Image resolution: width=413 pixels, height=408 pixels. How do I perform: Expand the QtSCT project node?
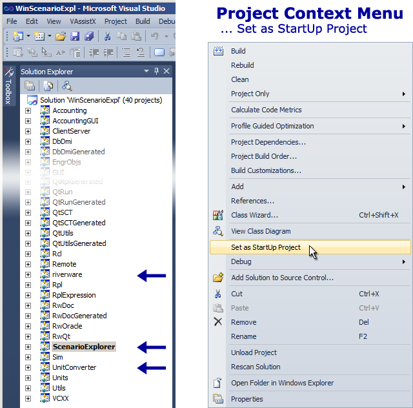[28, 212]
